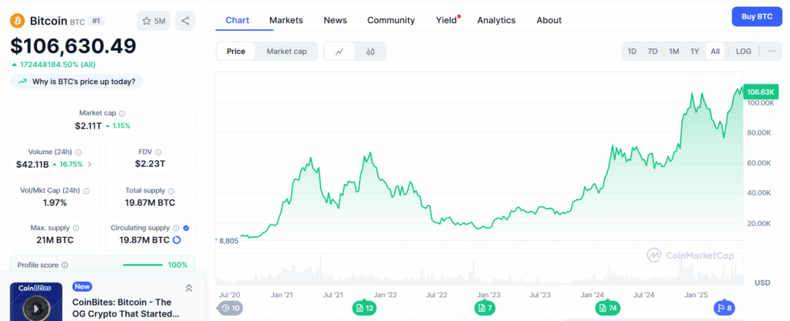Click the Profile score info icon
This screenshot has width=790, height=321.
coord(65,265)
